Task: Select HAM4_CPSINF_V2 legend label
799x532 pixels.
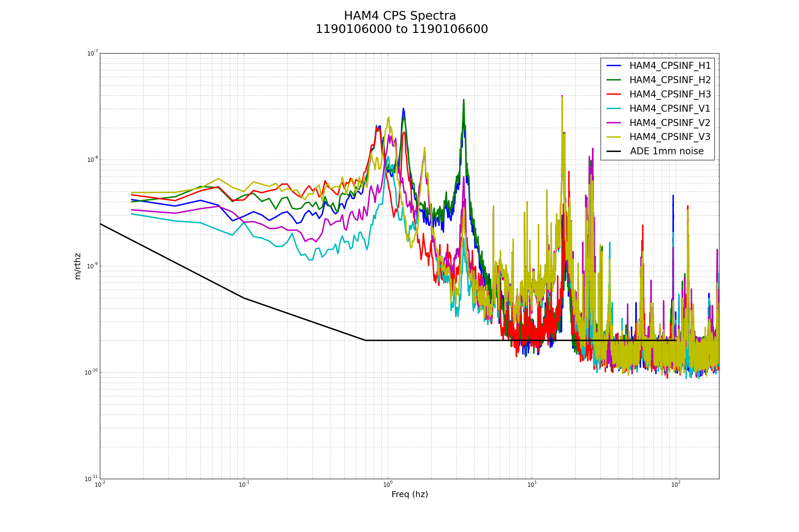Action: tap(669, 123)
